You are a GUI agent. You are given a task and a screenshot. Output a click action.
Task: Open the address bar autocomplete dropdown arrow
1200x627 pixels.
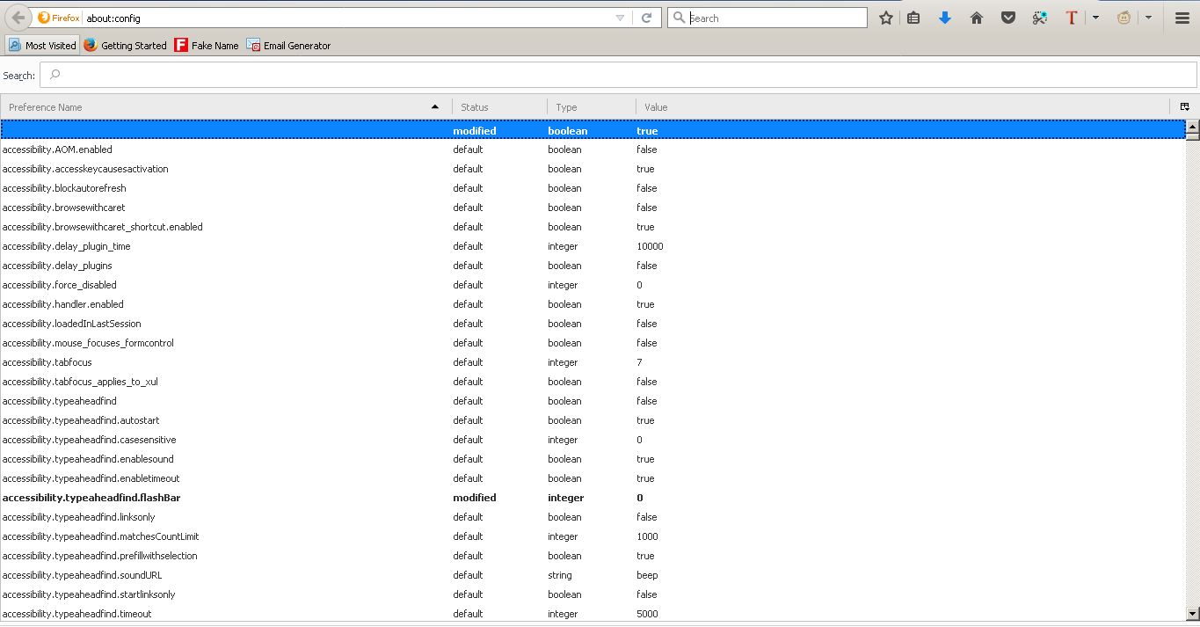[x=618, y=17]
